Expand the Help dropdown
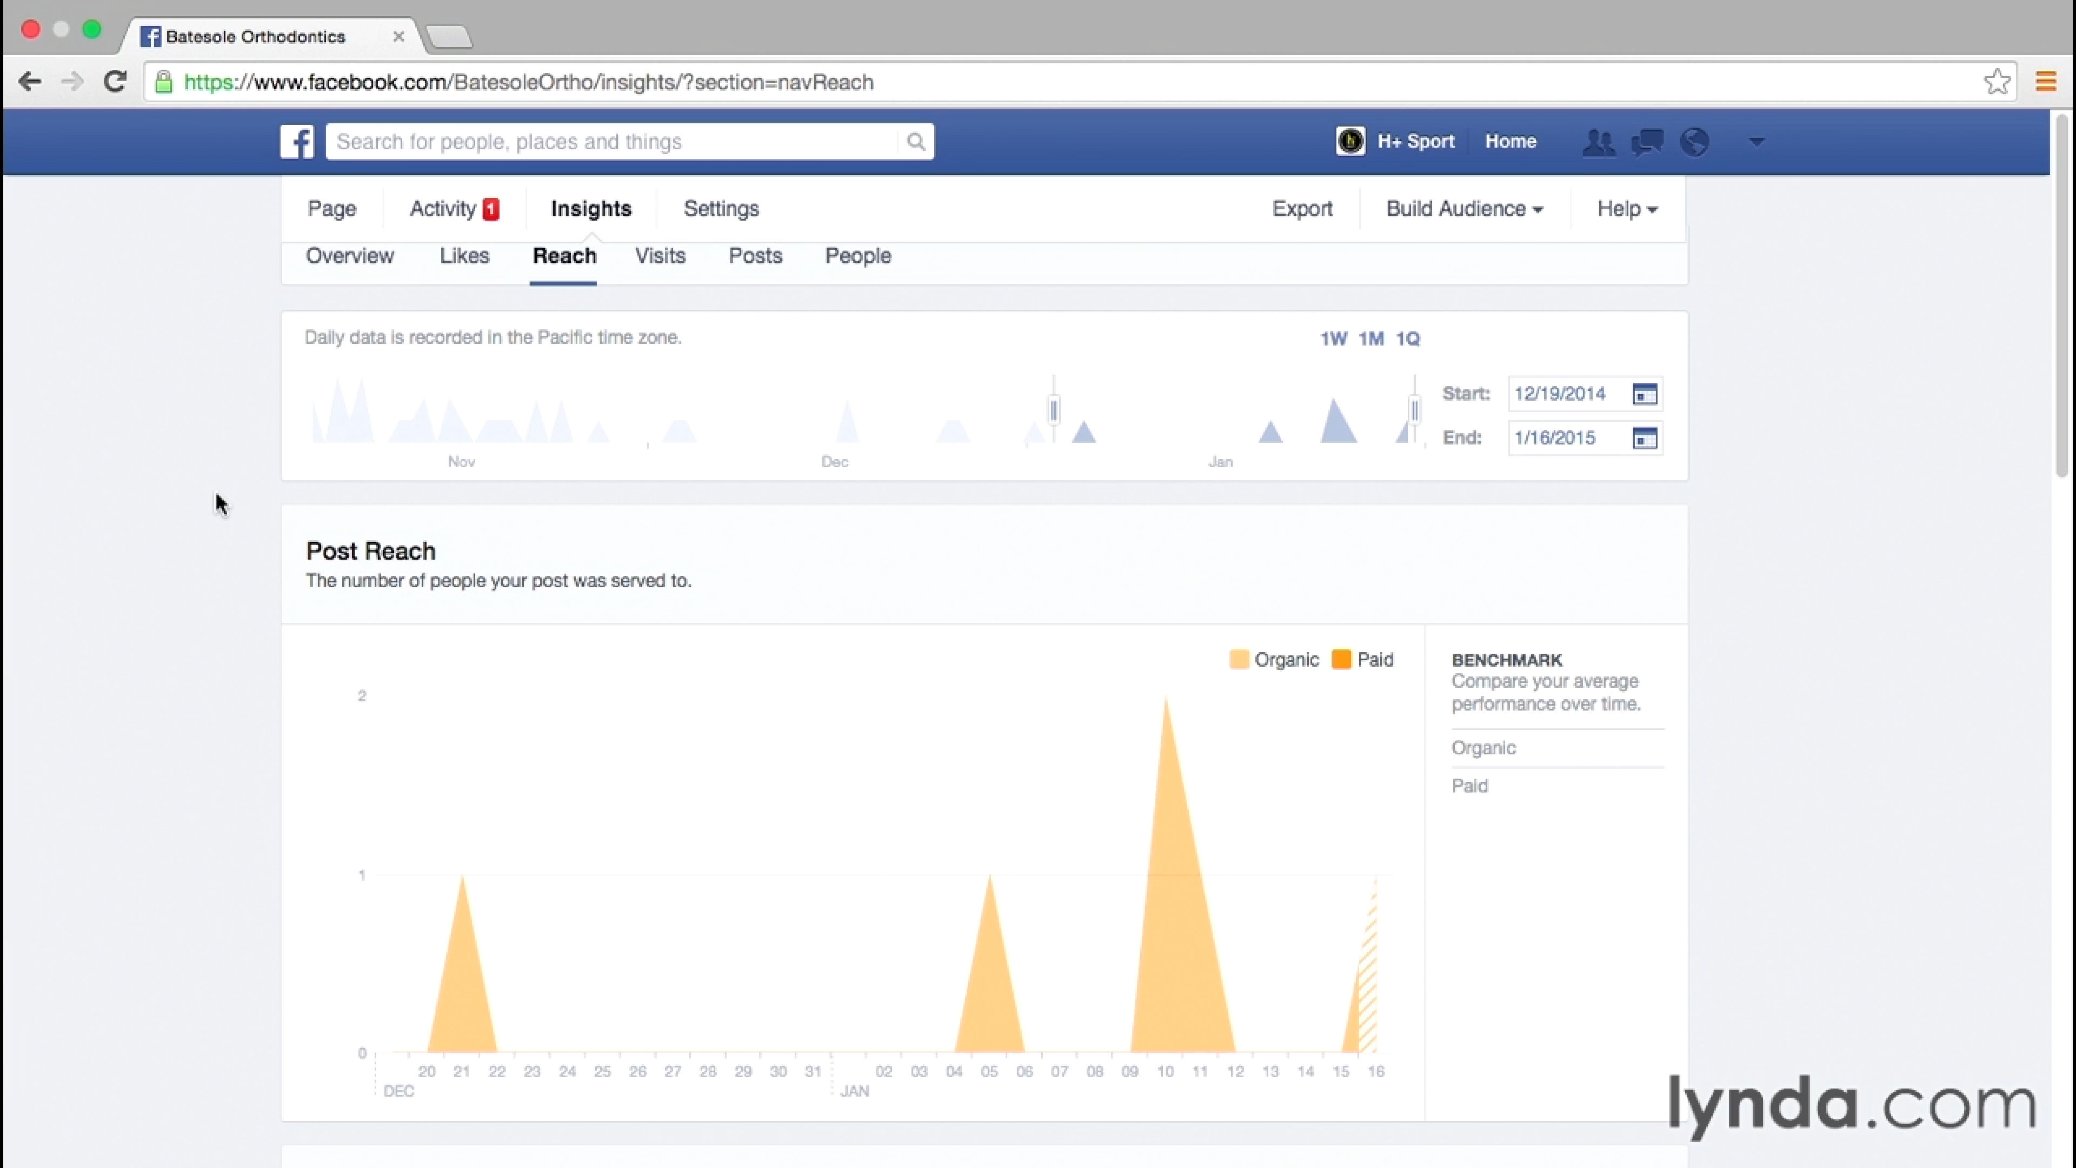This screenshot has height=1168, width=2076. point(1626,209)
